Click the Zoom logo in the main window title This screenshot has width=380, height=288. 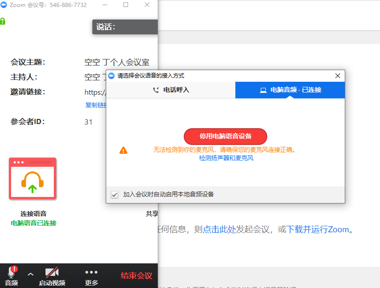[4, 5]
